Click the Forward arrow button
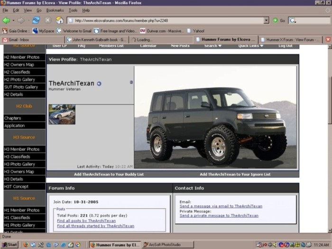 tap(21, 20)
